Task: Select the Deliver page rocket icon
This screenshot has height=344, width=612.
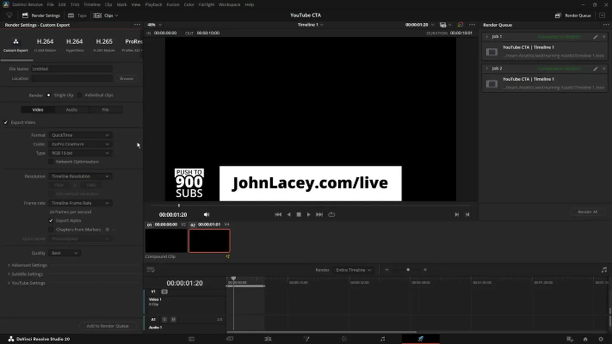Action: pyautogui.click(x=420, y=339)
